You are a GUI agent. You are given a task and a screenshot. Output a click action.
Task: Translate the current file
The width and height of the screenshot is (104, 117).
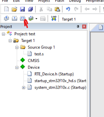[x=6, y=18]
